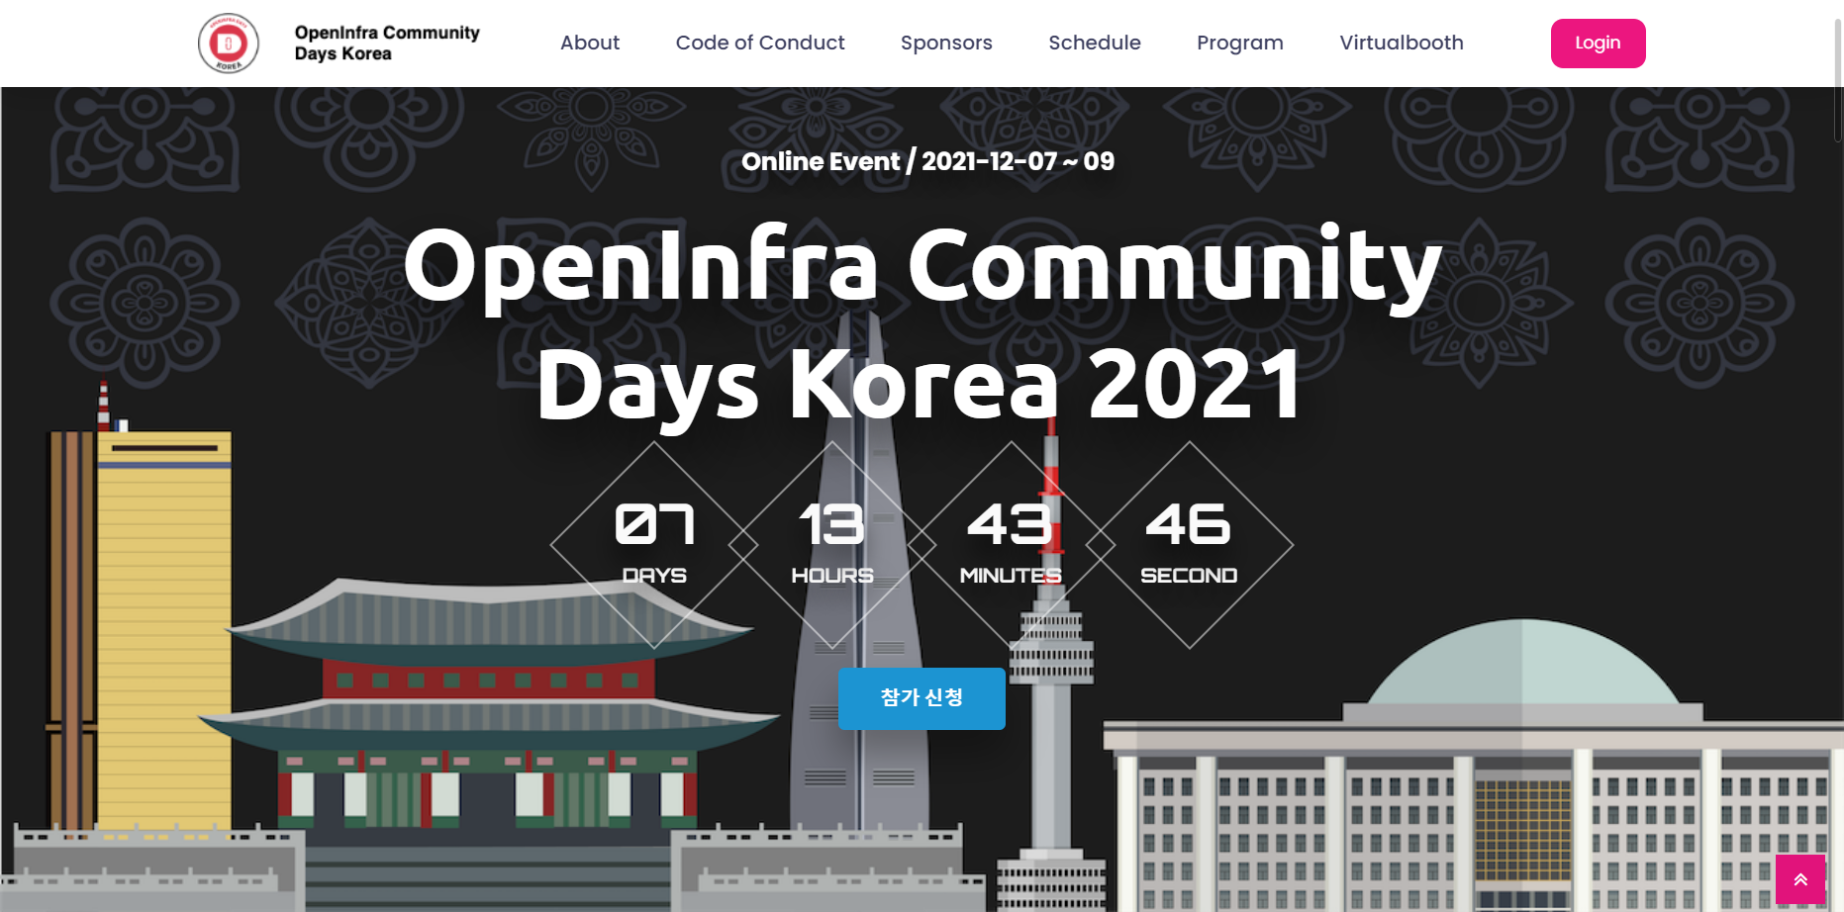This screenshot has width=1844, height=912.
Task: Click the SECOND countdown diamond
Action: click(x=1189, y=545)
